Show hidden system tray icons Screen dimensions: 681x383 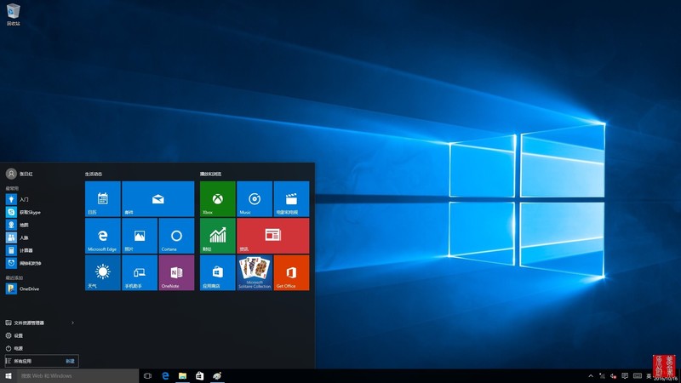coord(592,375)
